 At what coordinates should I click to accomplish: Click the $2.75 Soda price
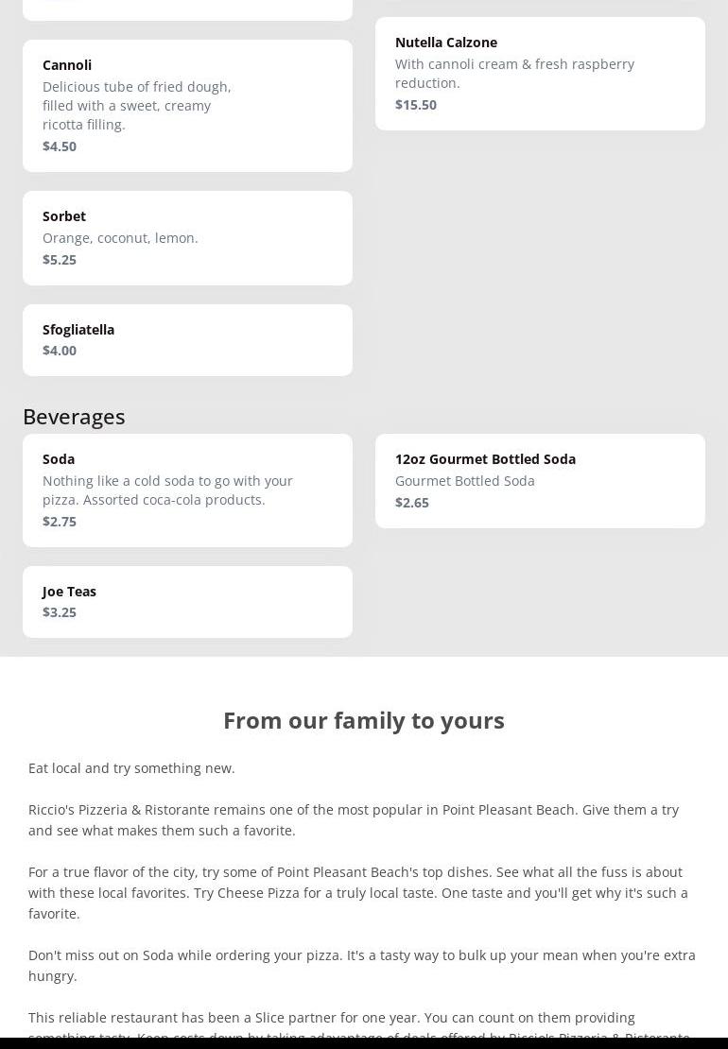click(x=60, y=522)
